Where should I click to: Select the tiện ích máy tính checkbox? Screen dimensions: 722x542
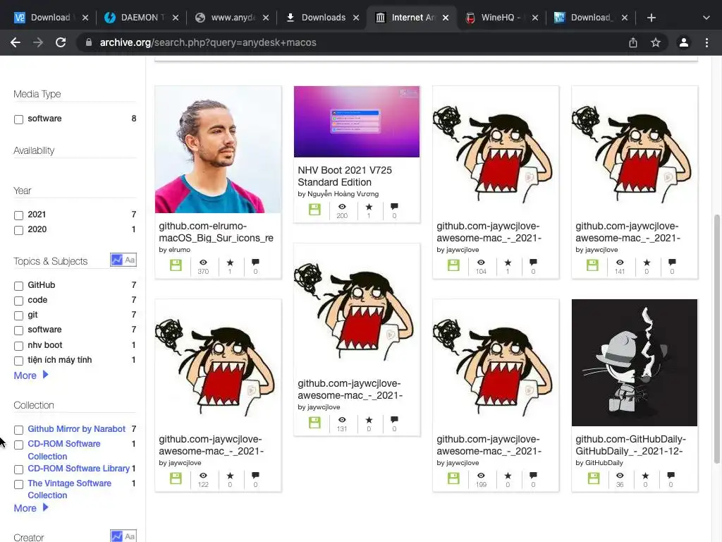(x=18, y=361)
